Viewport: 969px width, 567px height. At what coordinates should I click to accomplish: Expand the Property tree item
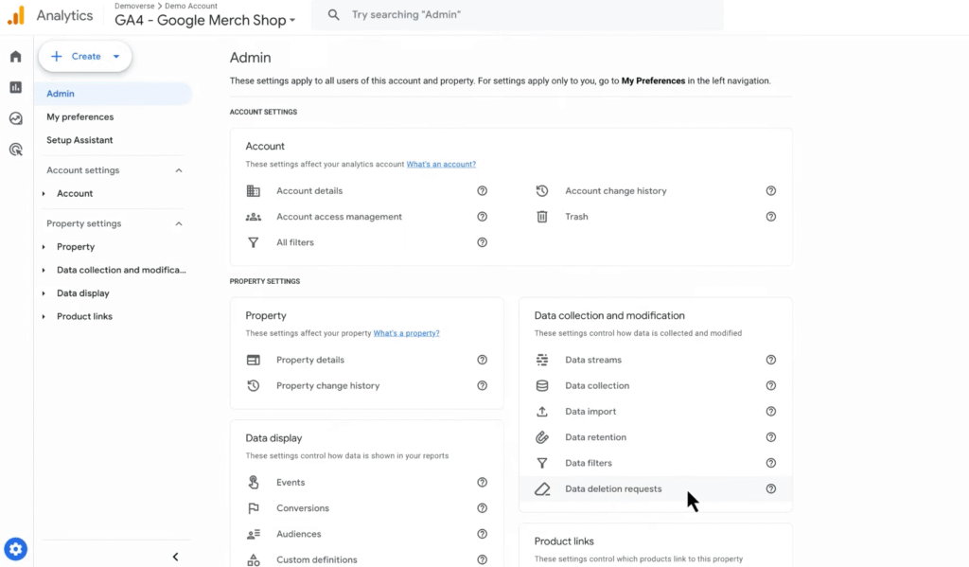point(44,247)
